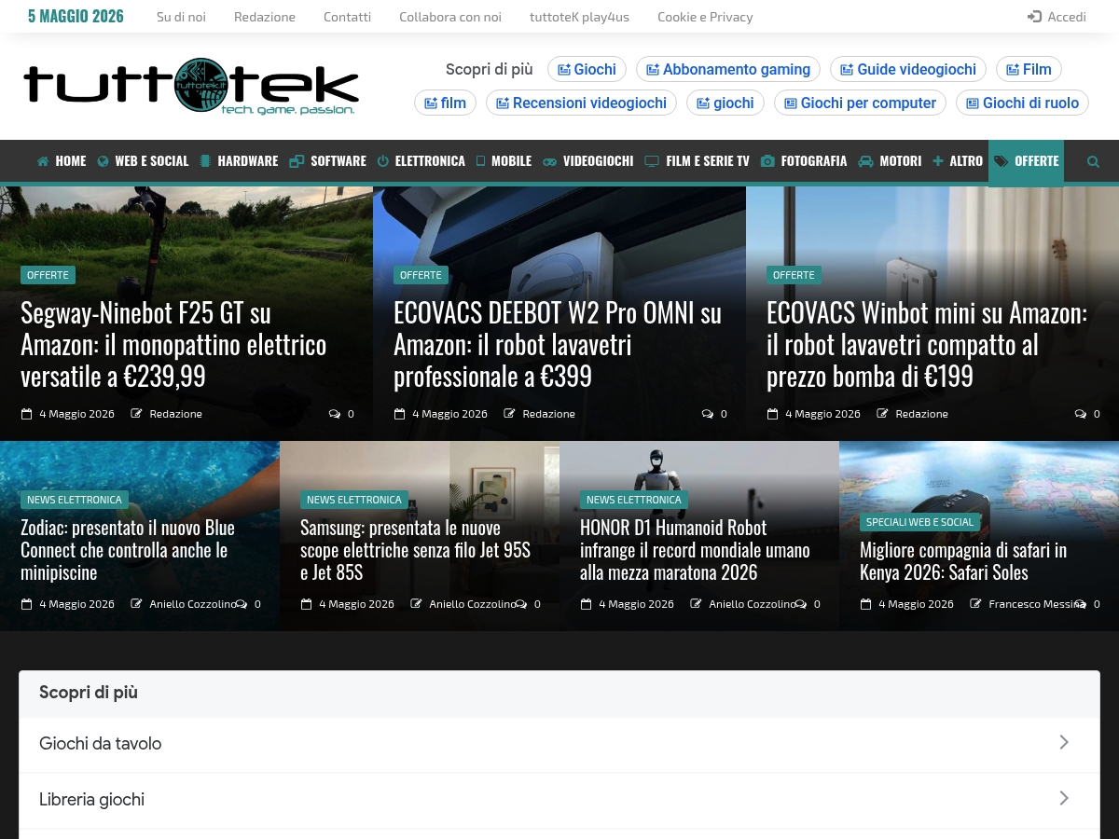Screen dimensions: 1119x839
Task: Click the Accedi login icon
Action: tap(1034, 17)
